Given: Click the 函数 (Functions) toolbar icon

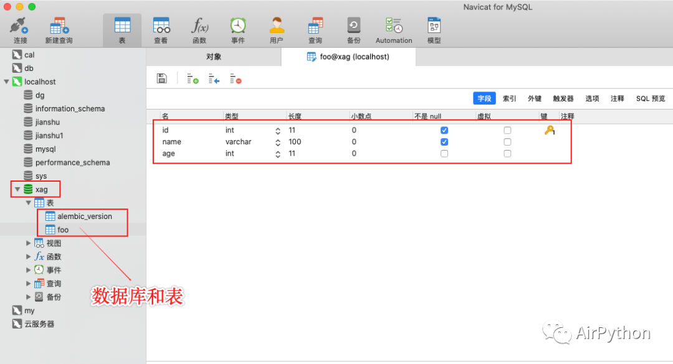Looking at the screenshot, I should click(199, 27).
